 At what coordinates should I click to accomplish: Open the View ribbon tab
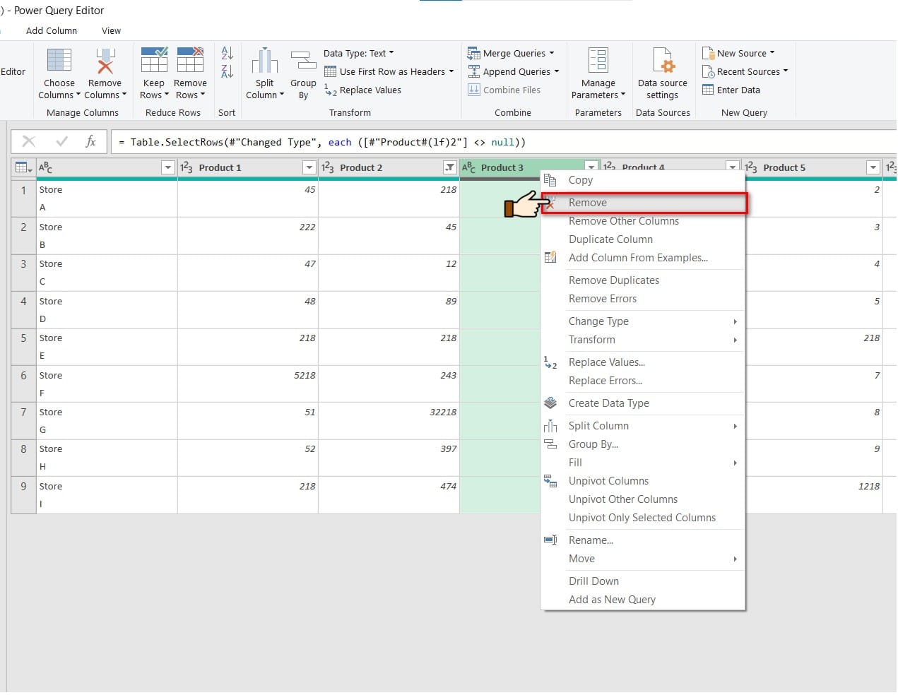111,31
